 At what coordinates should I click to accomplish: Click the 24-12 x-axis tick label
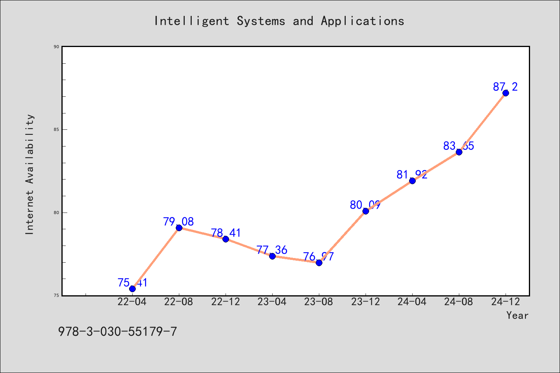[506, 302]
